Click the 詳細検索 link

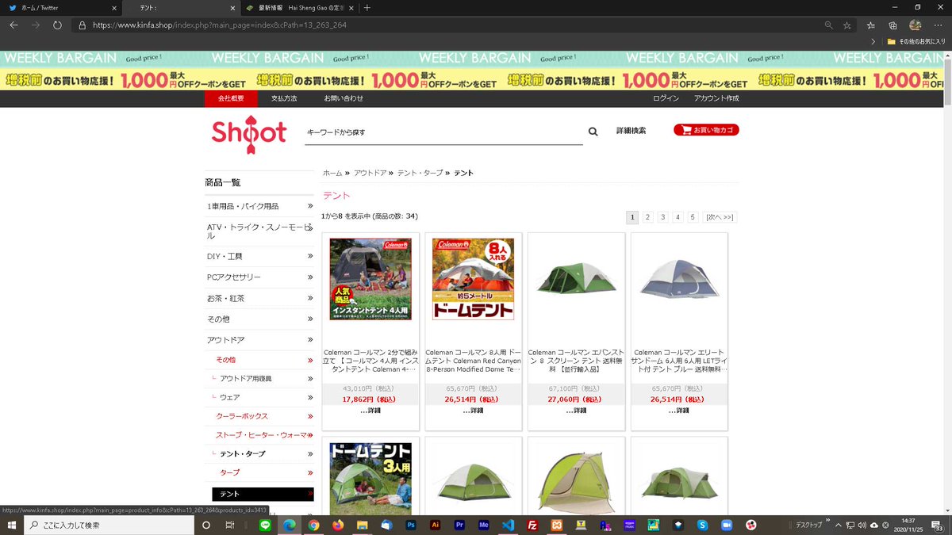tap(631, 131)
